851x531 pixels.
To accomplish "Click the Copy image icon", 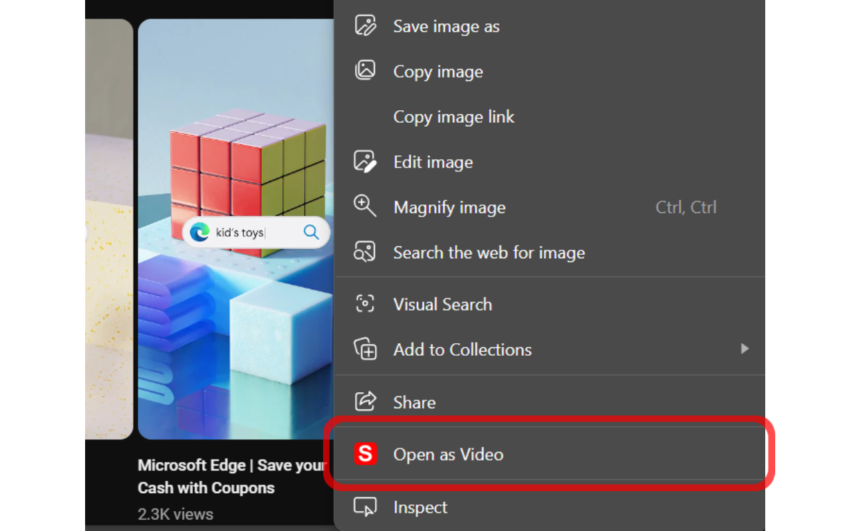I will point(365,70).
